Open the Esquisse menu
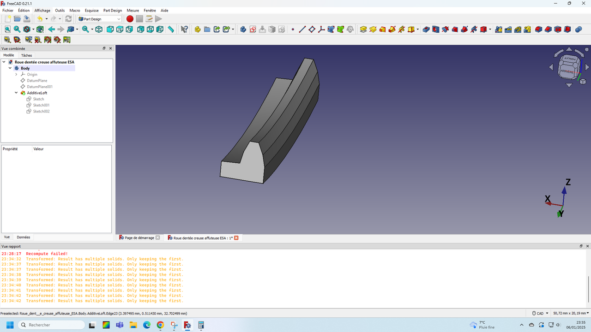591x332 pixels. pos(91,10)
